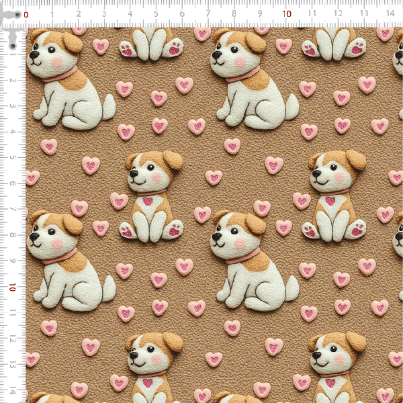Image resolution: width=403 pixels, height=403 pixels.
Task: Click number 5 on the horizontal ruler
Action: 156,14
